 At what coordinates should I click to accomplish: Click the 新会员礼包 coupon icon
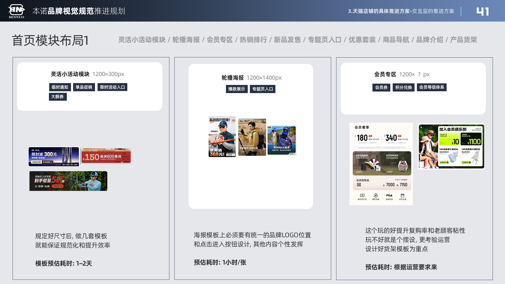point(362,195)
